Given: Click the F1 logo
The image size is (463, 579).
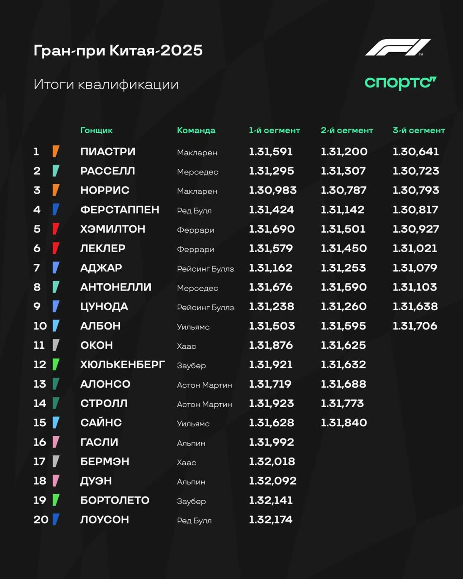Looking at the screenshot, I should coord(398,47).
